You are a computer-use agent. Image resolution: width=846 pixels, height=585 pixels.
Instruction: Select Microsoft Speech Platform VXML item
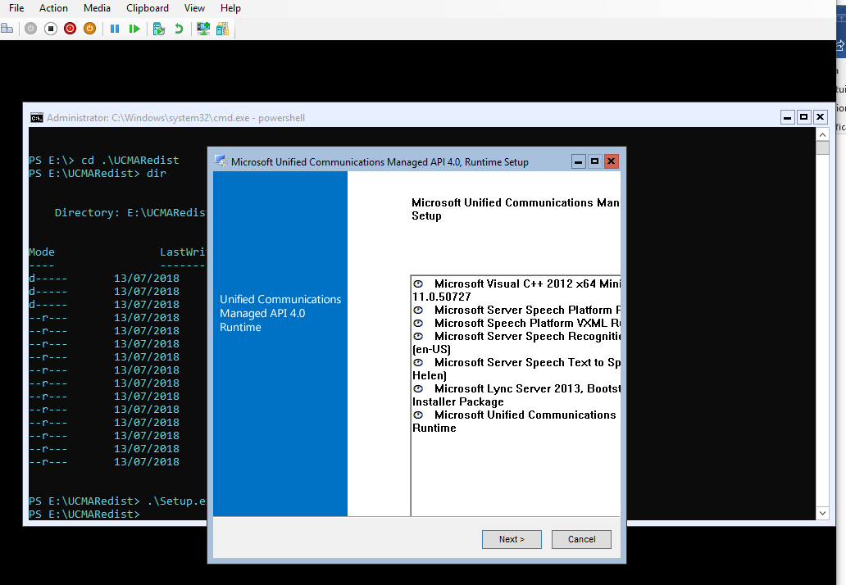(516, 323)
